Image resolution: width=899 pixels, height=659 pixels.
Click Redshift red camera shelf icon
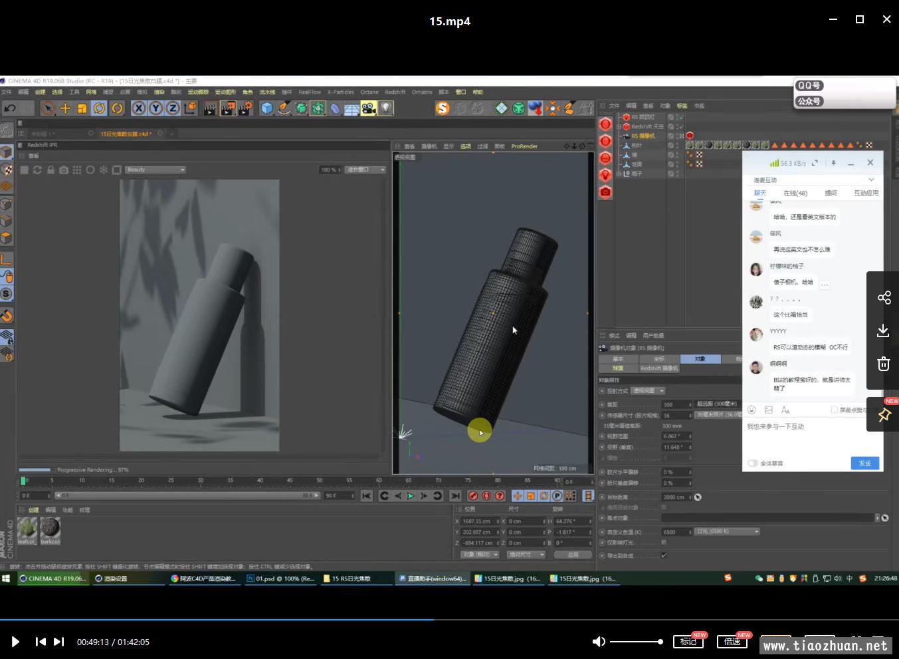(605, 192)
